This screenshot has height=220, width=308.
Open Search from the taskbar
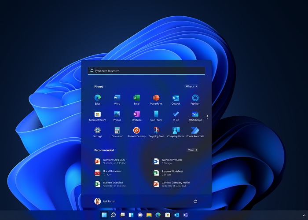[x=113, y=215]
